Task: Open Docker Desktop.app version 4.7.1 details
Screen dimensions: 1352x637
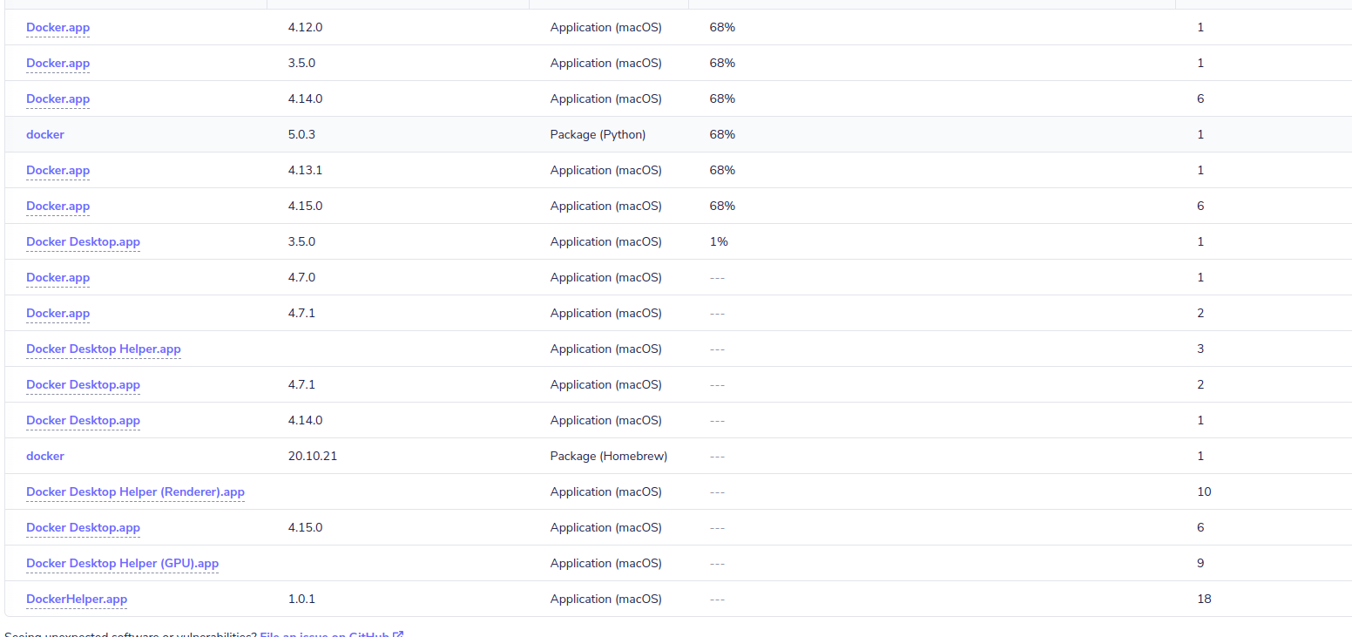Action: (83, 384)
